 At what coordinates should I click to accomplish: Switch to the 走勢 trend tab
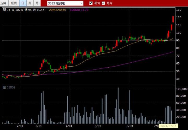[x=4, y=3]
